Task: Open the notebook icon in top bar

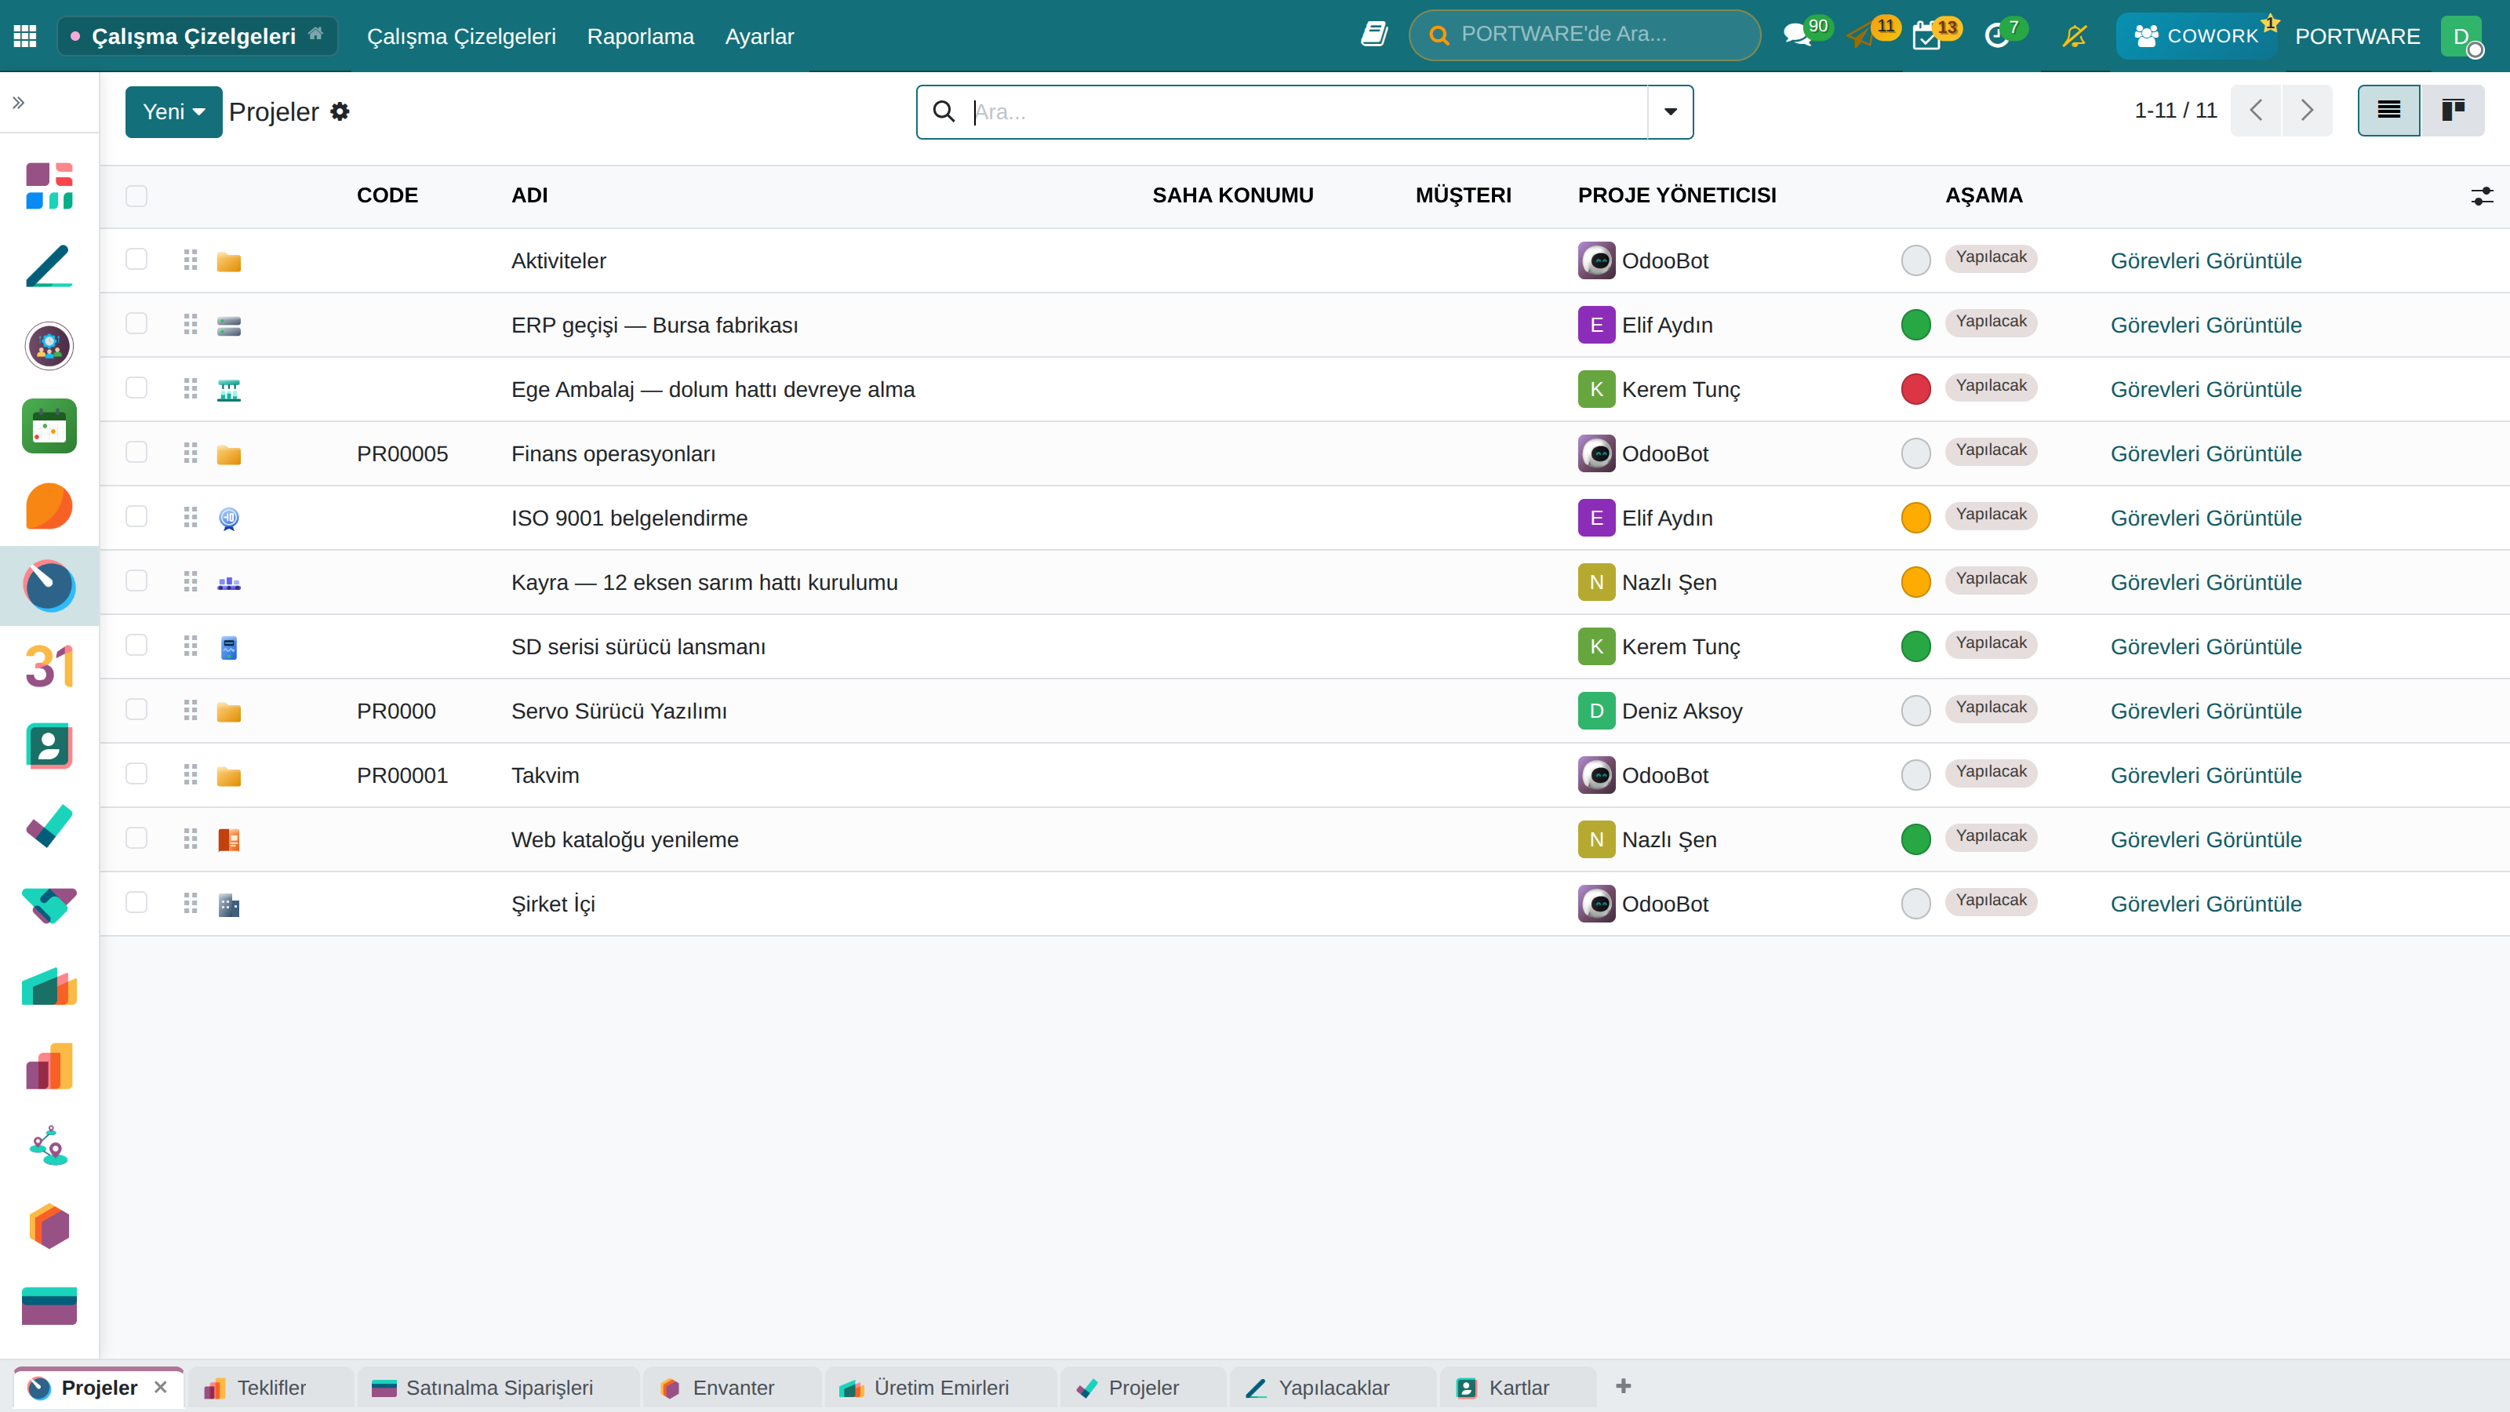Action: (x=1374, y=35)
